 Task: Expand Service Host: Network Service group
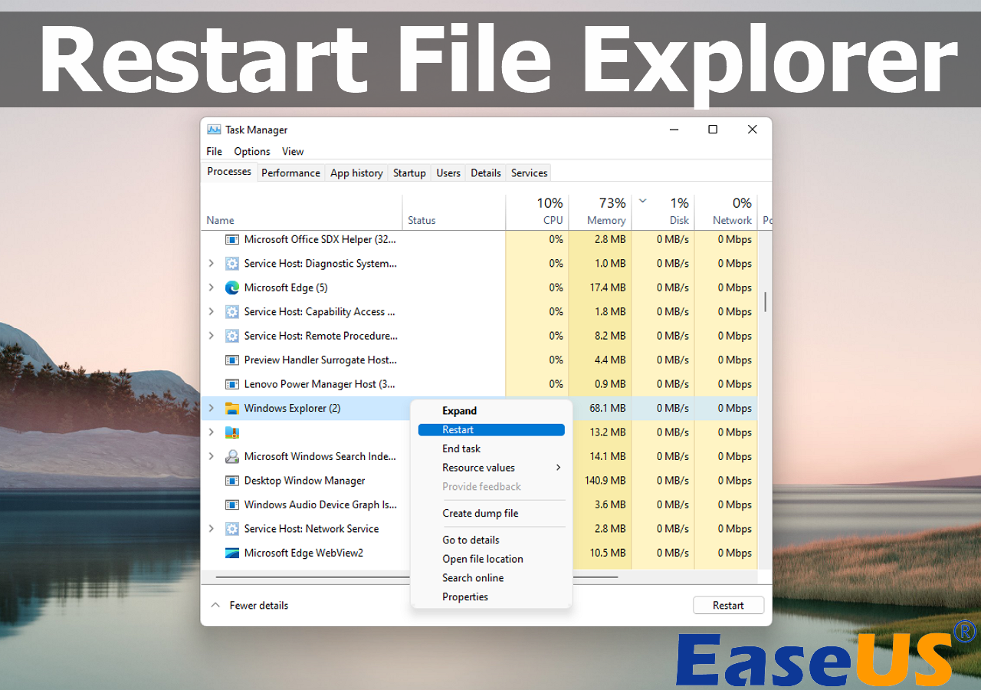(212, 529)
